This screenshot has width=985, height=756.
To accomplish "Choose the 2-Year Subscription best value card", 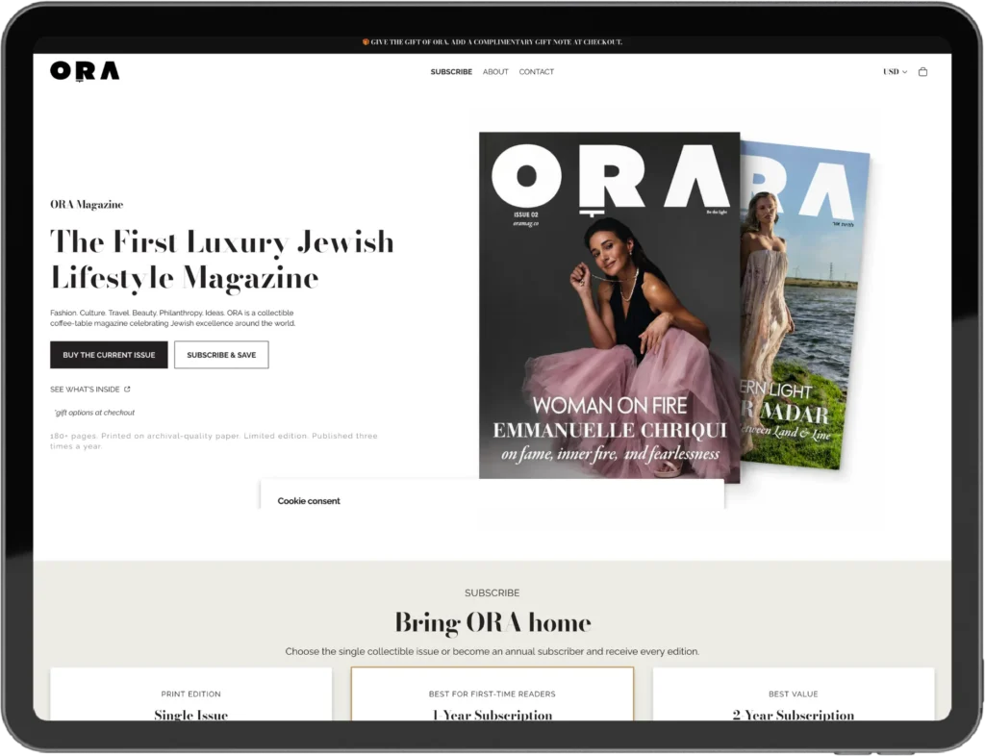I will (794, 693).
